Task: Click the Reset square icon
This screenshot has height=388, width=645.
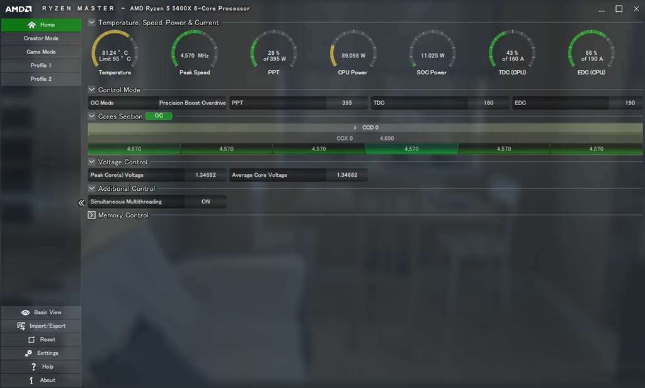Action: click(x=31, y=340)
